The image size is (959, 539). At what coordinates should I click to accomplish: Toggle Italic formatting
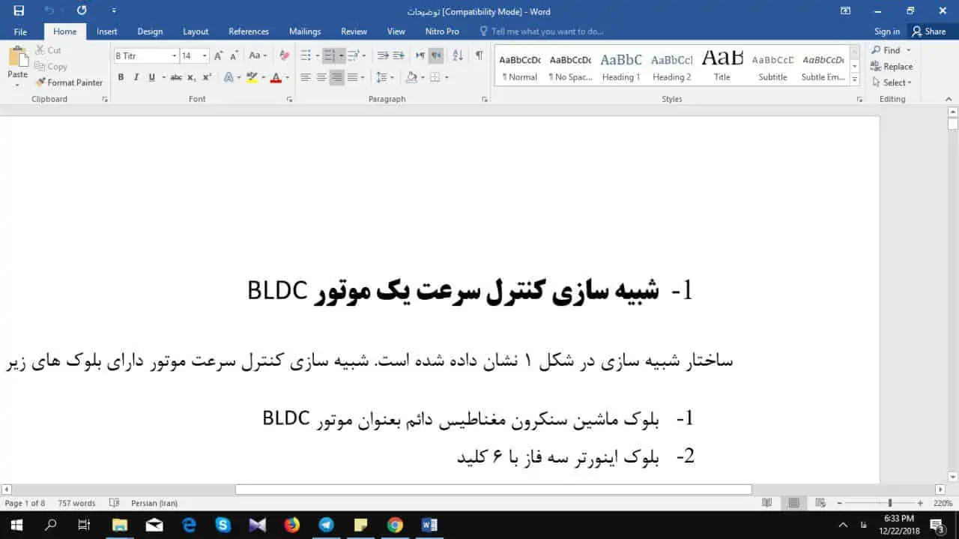[136, 77]
